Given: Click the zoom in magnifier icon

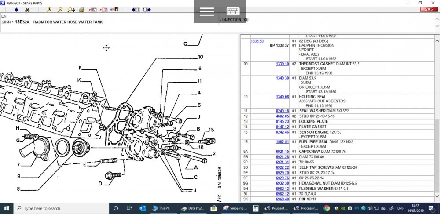Looking at the screenshot, I should (49, 10).
